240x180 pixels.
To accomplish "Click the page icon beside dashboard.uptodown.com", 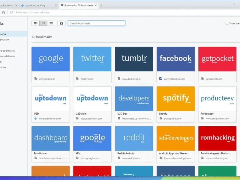I will (x=35, y=158).
